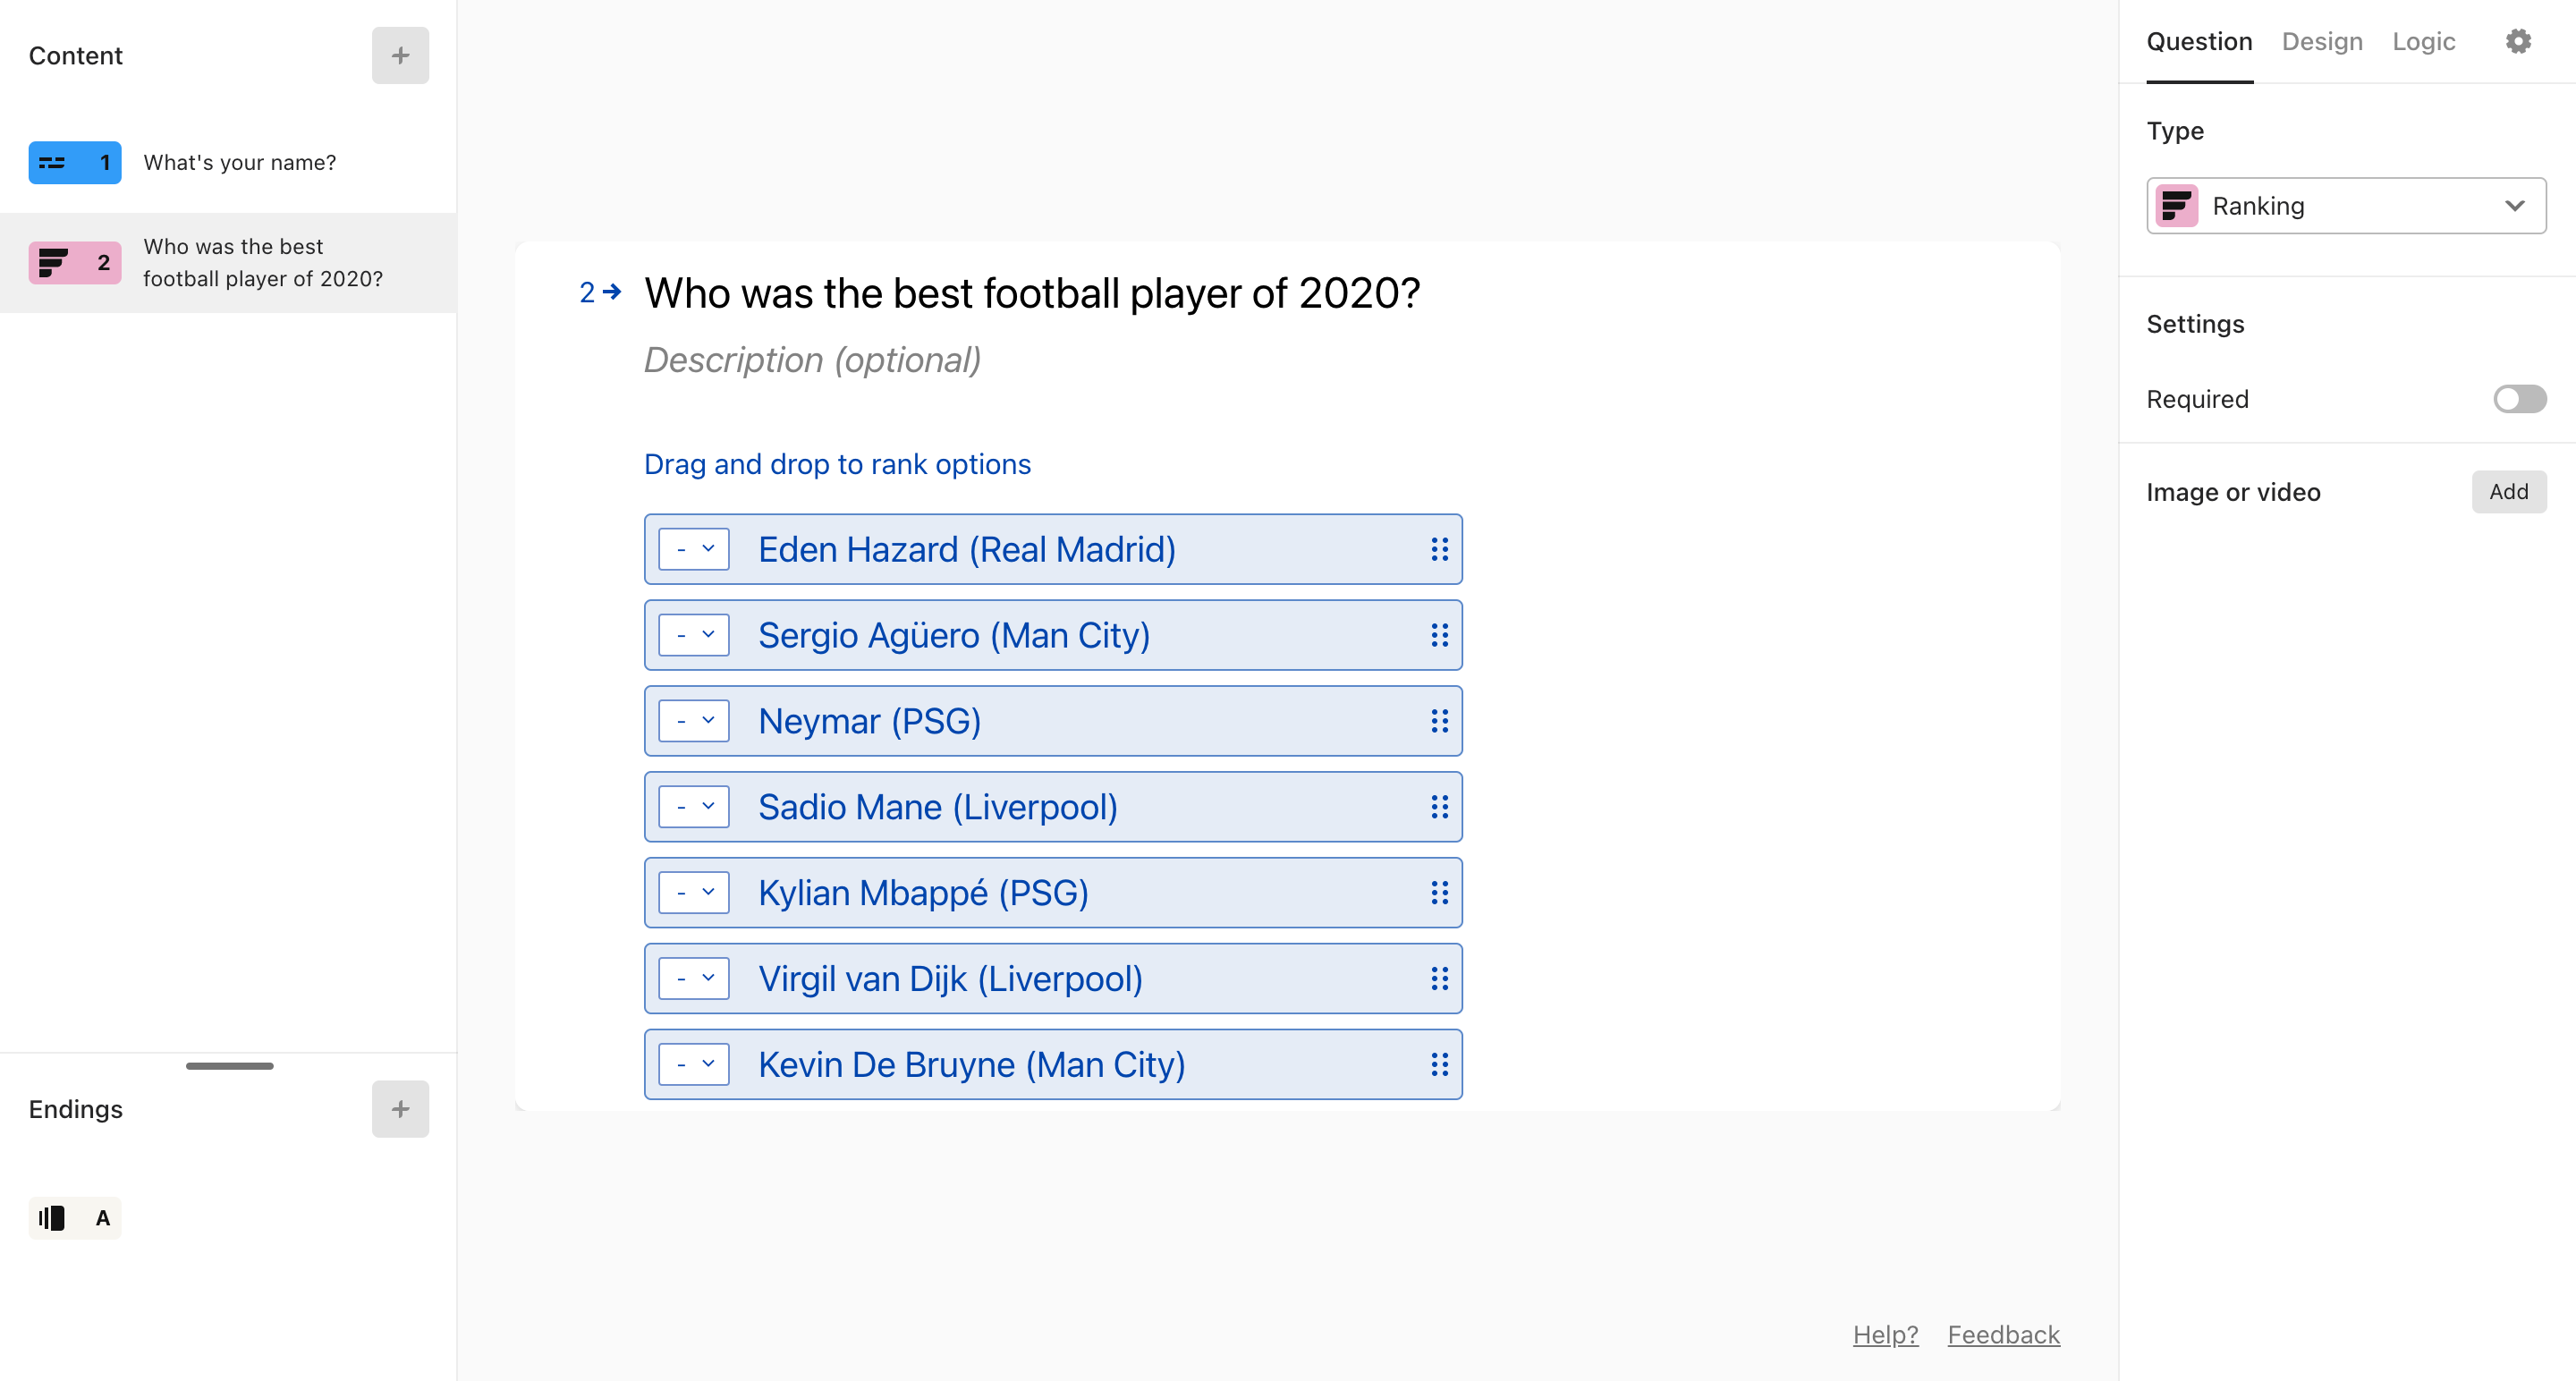Grab the drag handle for Neymar (PSG)
The height and width of the screenshot is (1381, 2576).
1439,721
